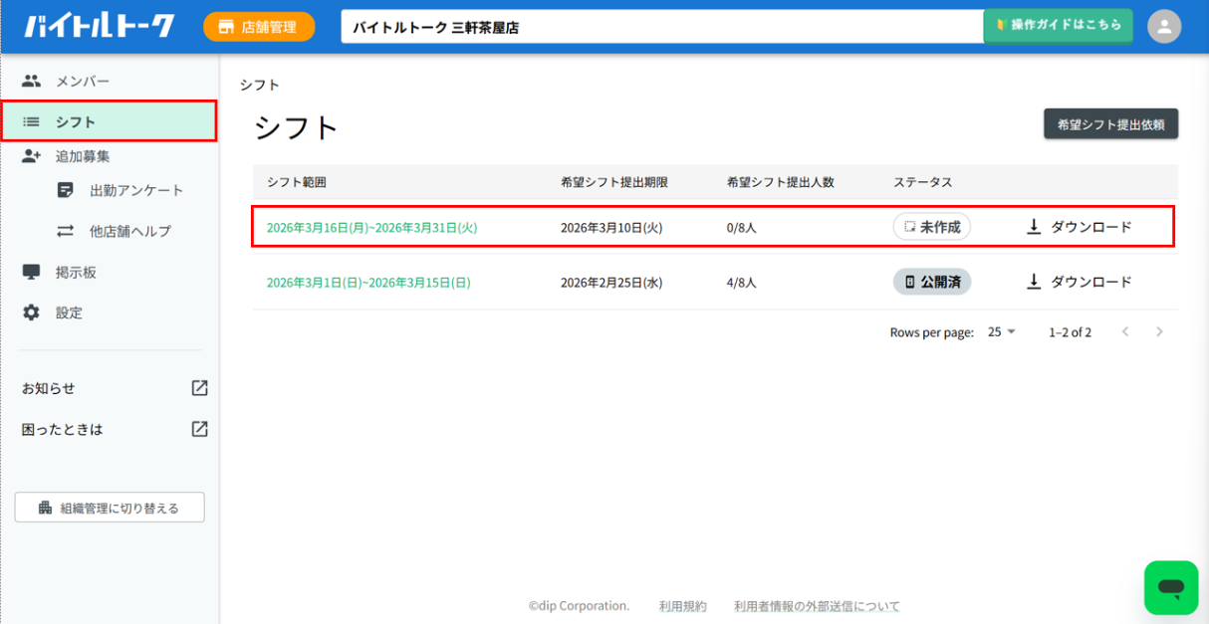This screenshot has width=1209, height=624.
Task: Click the 未作成 status badge
Action: click(932, 227)
